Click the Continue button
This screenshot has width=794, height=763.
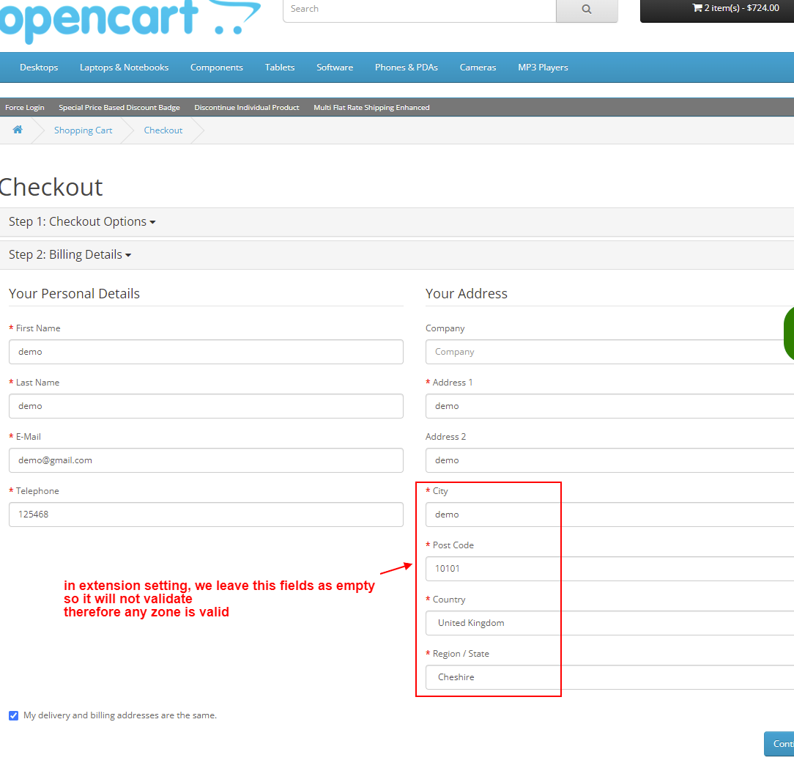782,744
